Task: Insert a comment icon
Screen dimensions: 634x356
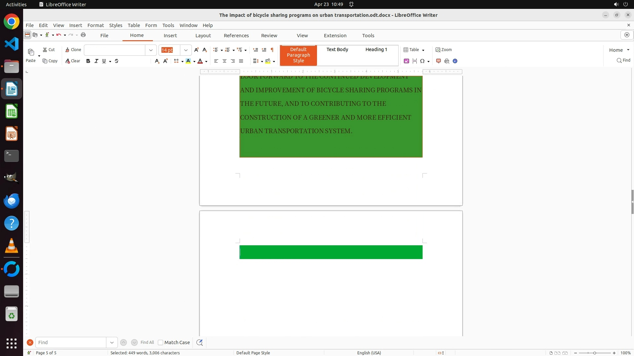Action: point(439,61)
